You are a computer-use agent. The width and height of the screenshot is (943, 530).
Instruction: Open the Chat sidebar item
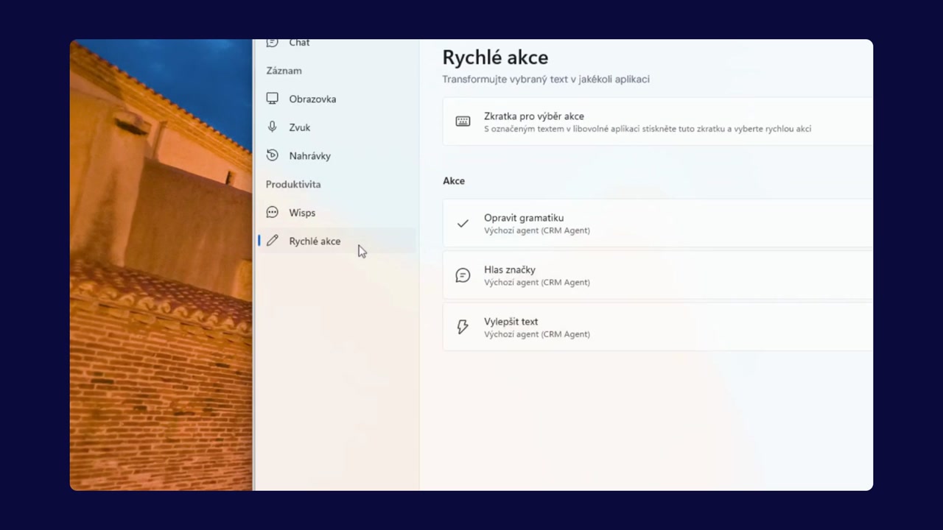(x=337, y=44)
